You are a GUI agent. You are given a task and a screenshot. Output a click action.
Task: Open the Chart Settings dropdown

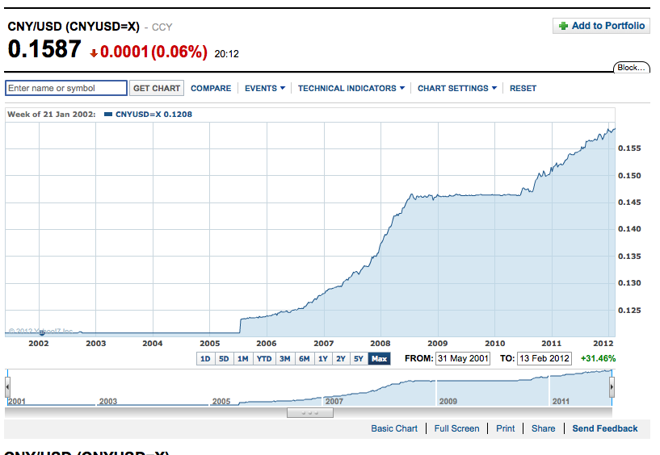456,88
